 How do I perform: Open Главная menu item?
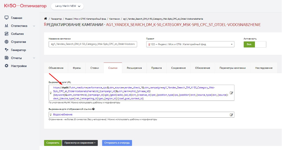point(17,18)
